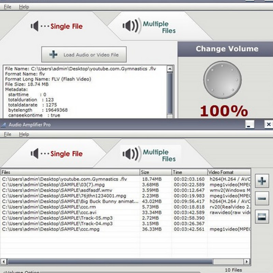
Task: Click file info scrollbar up arrow
Action: click(x=170, y=69)
